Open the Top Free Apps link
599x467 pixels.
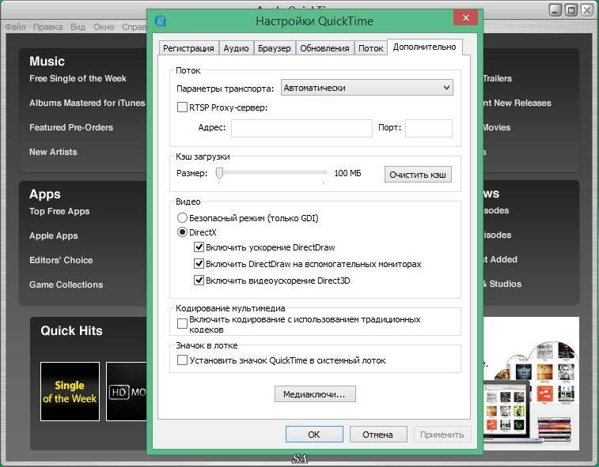59,211
